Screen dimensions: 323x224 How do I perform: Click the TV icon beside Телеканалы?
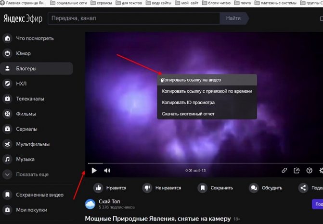(x=7, y=99)
